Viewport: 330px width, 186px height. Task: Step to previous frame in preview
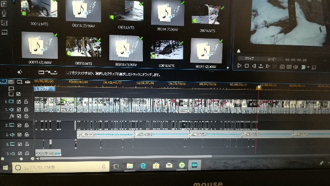coord(254,66)
